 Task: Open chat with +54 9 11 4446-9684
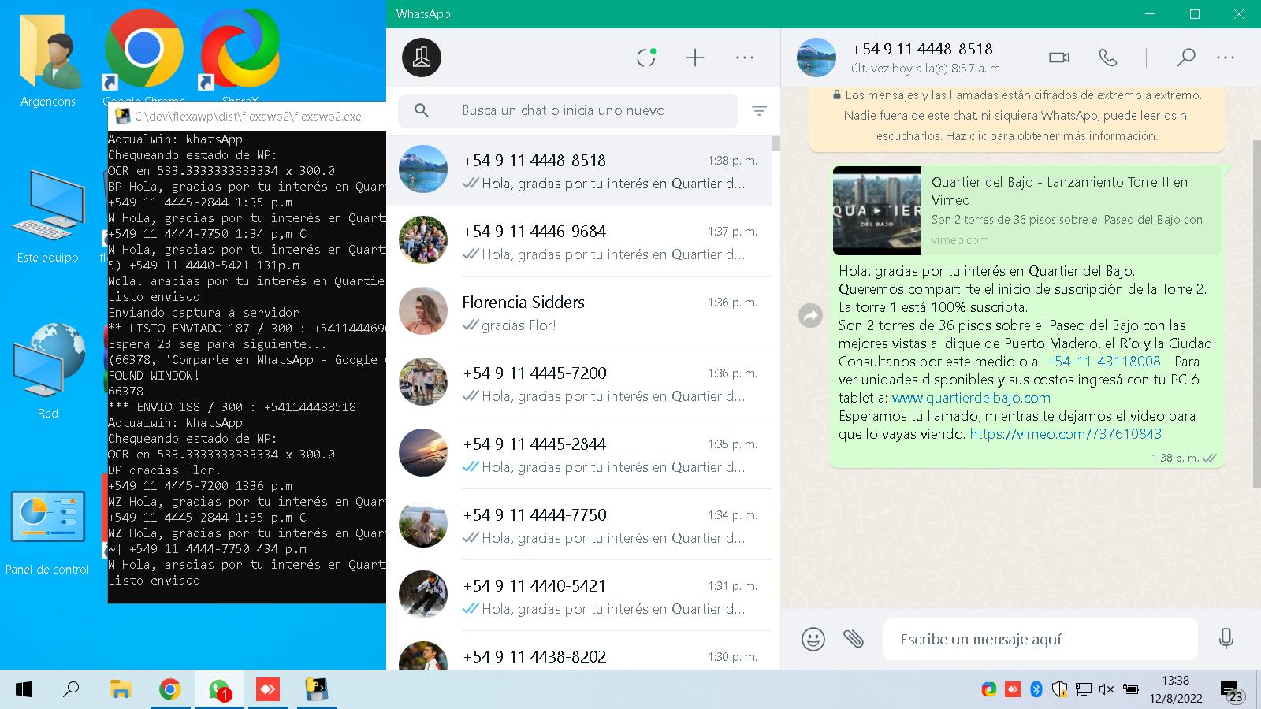(x=579, y=241)
